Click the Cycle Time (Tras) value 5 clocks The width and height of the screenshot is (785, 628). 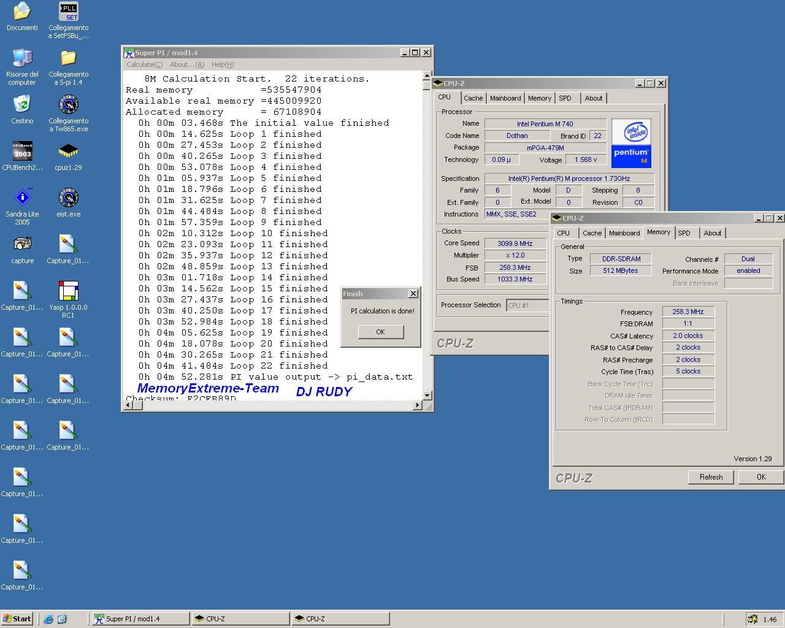688,371
